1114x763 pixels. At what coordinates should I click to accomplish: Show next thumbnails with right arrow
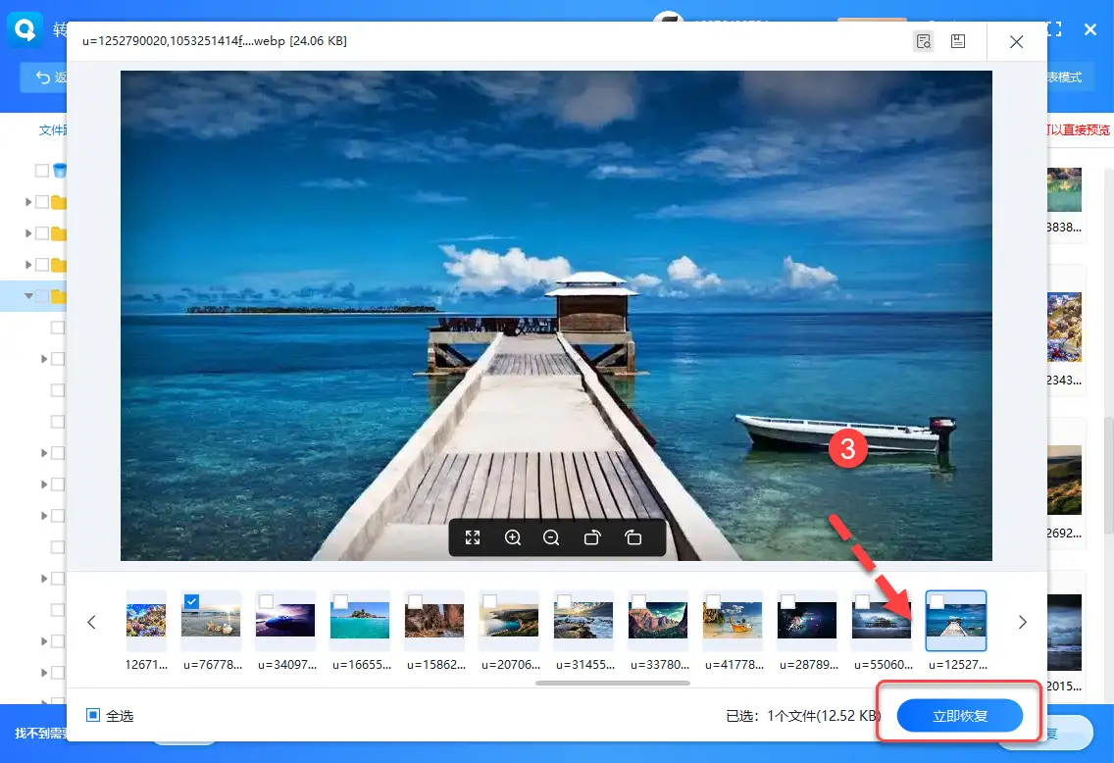coord(1023,623)
